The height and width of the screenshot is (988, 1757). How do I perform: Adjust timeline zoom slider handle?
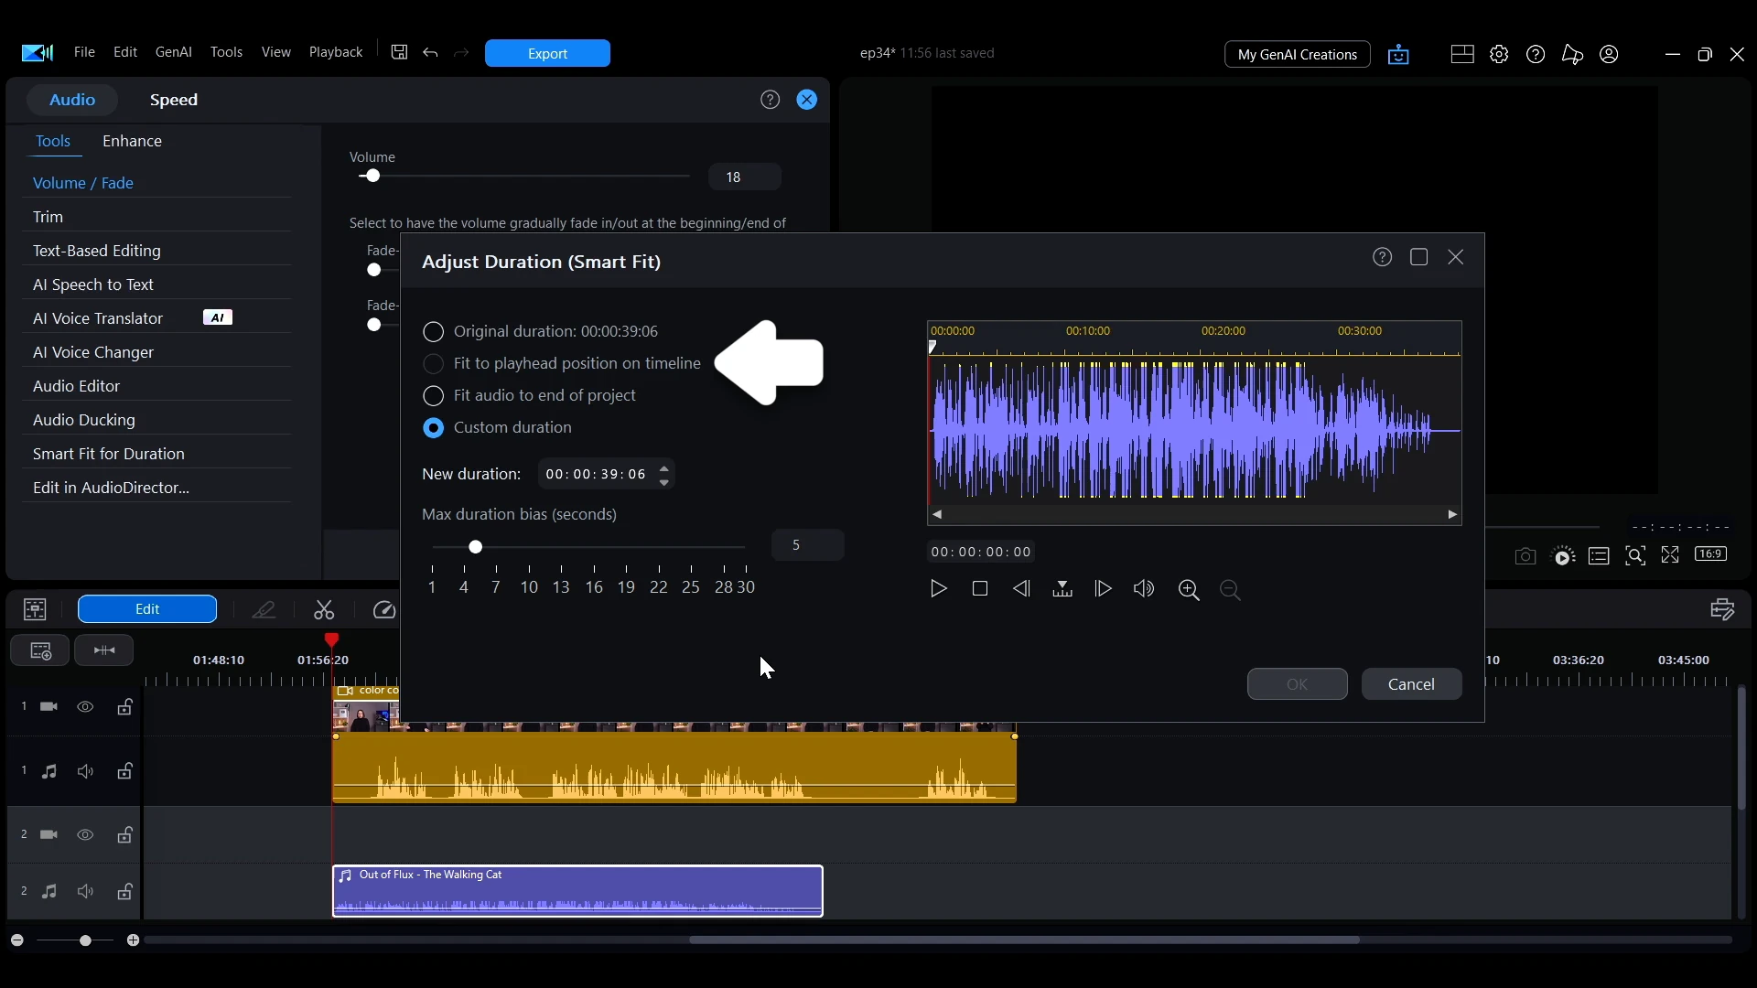(85, 940)
